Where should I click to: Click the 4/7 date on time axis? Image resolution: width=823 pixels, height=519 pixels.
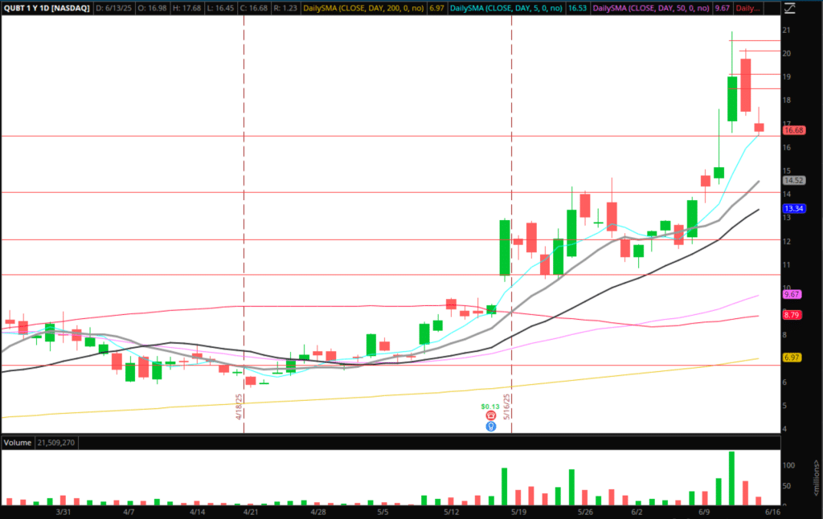pos(129,513)
